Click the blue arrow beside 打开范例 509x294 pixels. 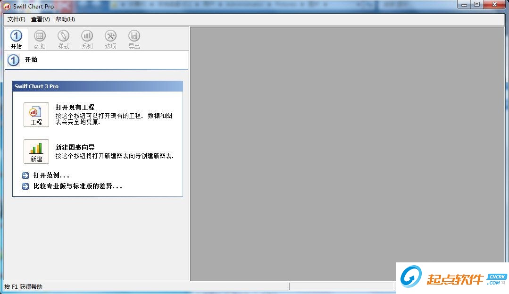(x=25, y=175)
